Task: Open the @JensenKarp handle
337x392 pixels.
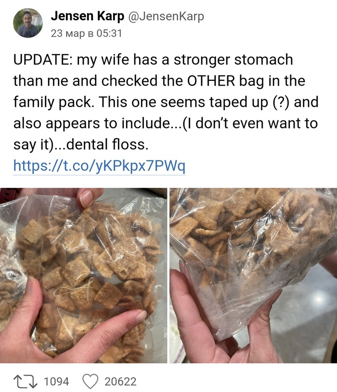Action: [166, 16]
